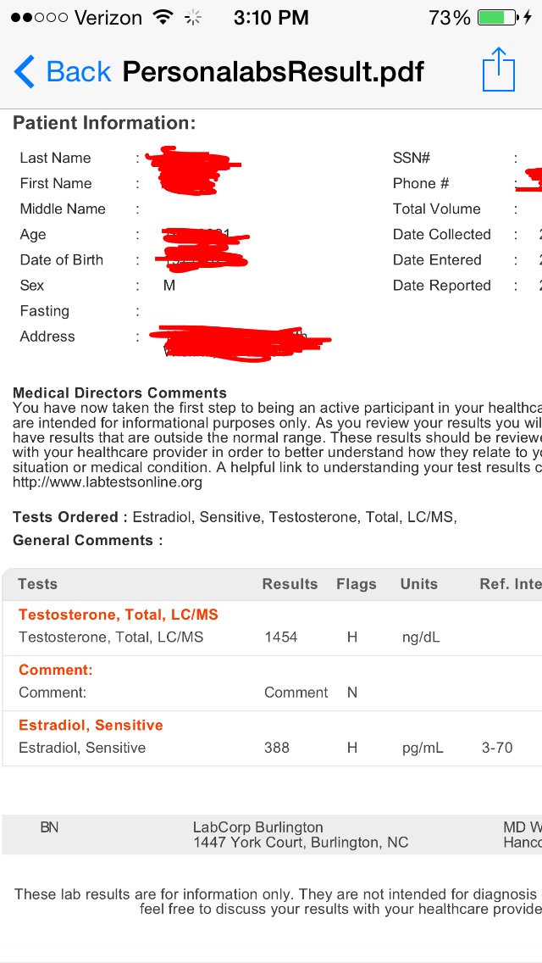
Task: Tap the Tests column header
Action: 37,584
